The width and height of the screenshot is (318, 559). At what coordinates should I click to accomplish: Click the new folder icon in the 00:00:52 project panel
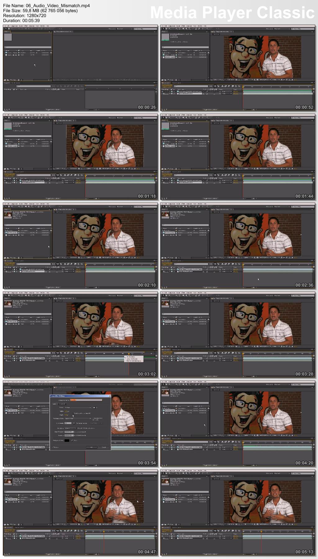165,80
